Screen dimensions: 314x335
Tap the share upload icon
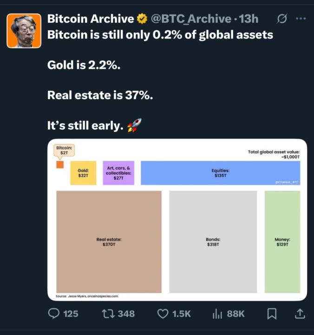coord(300,314)
